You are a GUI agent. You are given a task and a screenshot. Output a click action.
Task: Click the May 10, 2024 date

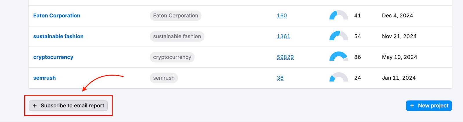point(399,57)
